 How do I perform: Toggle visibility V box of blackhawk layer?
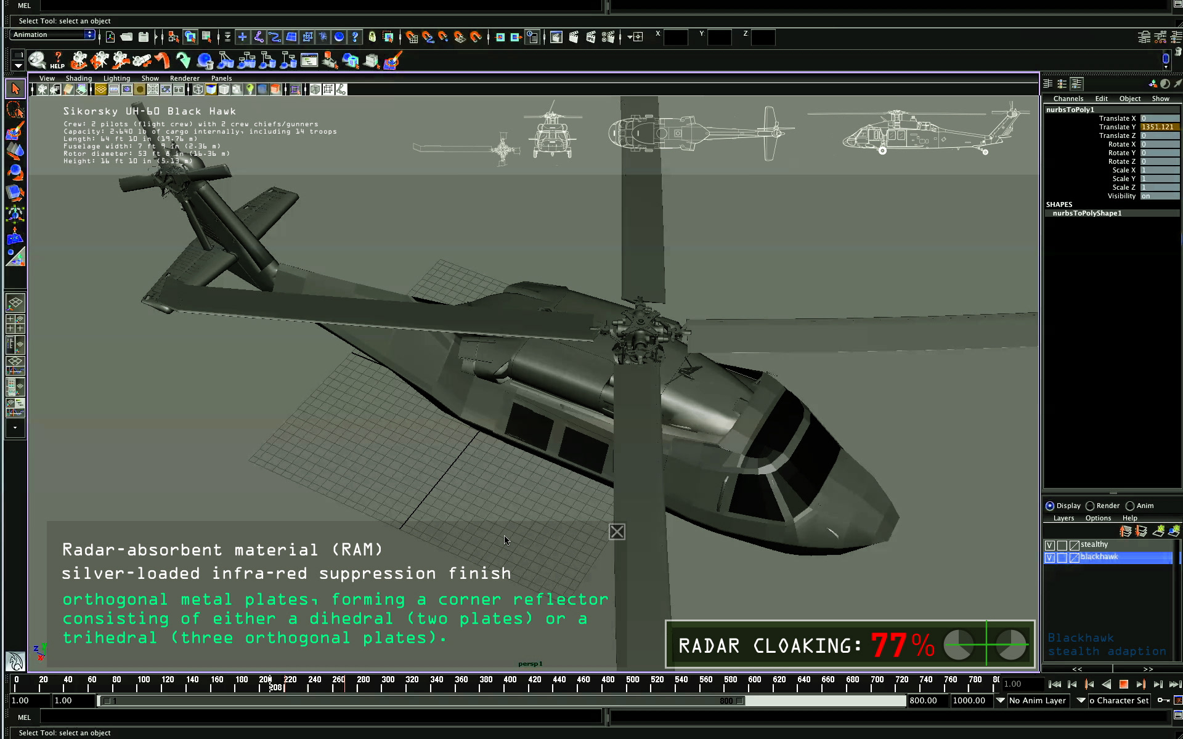click(x=1050, y=557)
